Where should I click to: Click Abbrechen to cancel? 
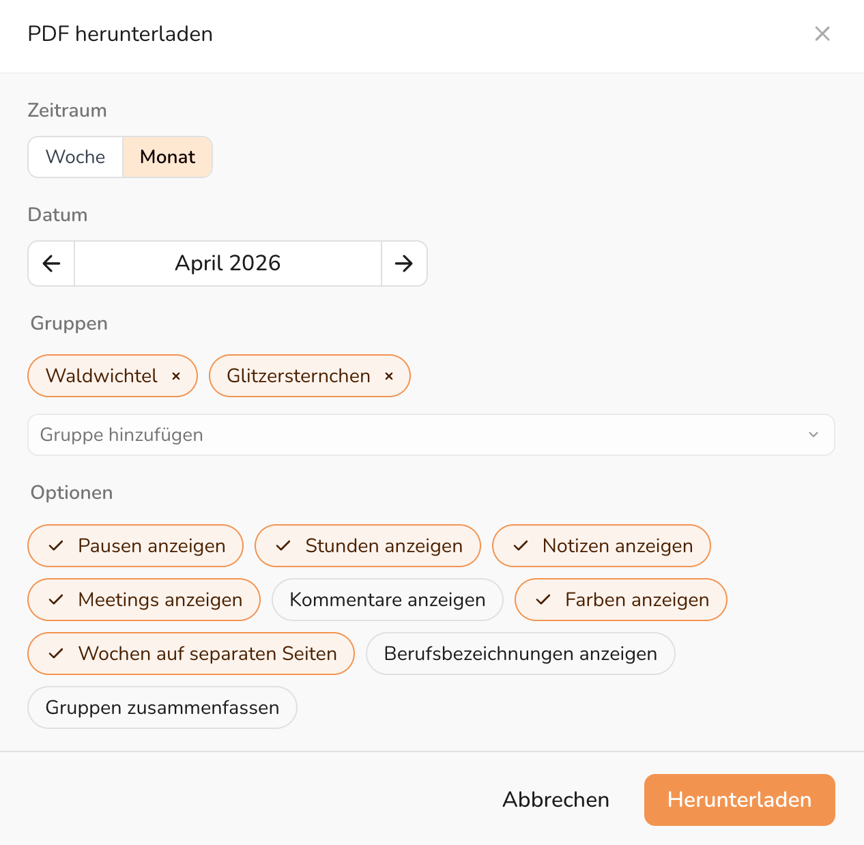click(x=556, y=800)
